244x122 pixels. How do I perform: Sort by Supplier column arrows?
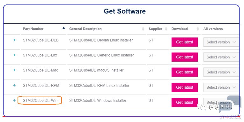(166, 29)
